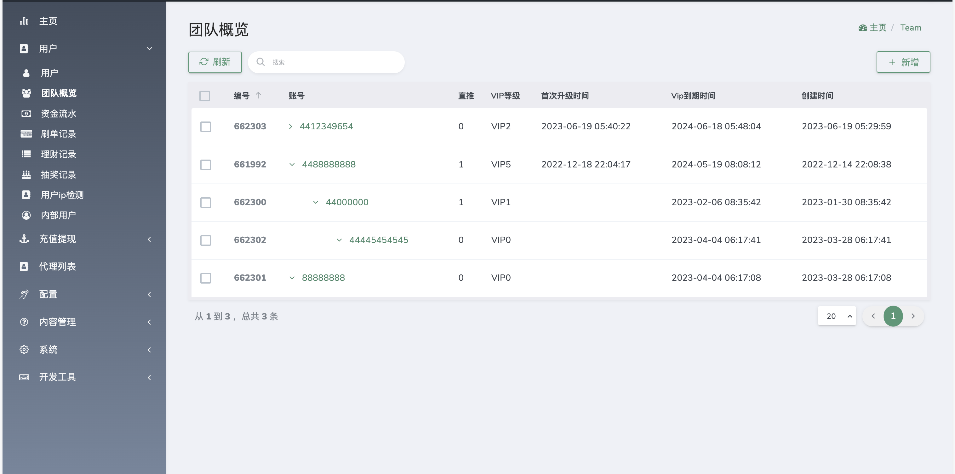Click the 主页 bar-chart icon in sidebar
Image resolution: width=955 pixels, height=474 pixels.
24,21
